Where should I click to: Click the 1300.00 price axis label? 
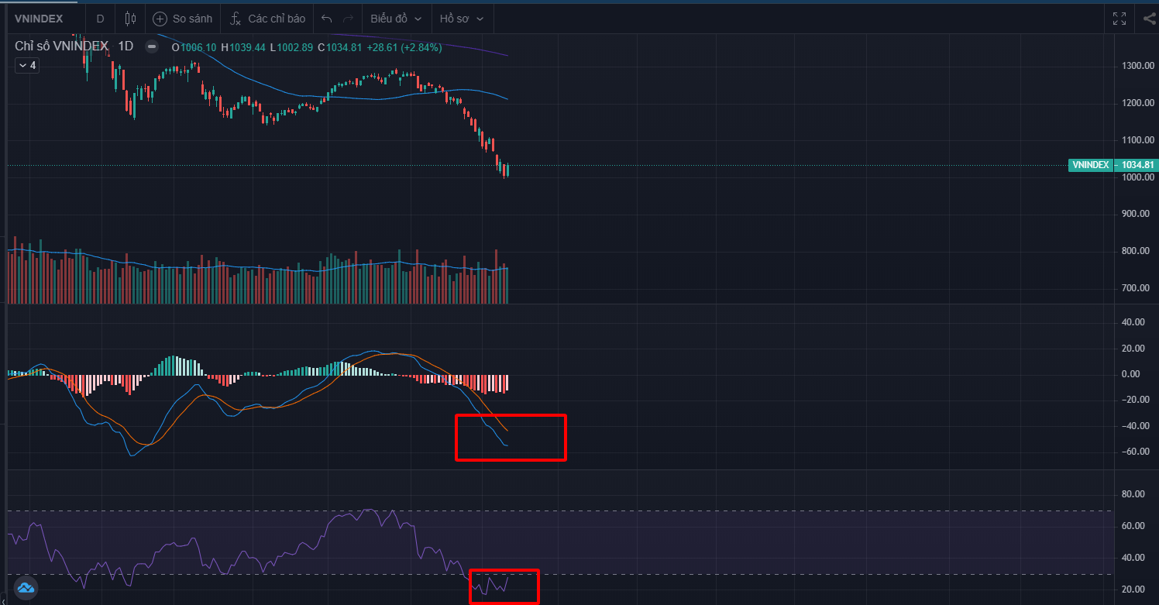[x=1138, y=66]
